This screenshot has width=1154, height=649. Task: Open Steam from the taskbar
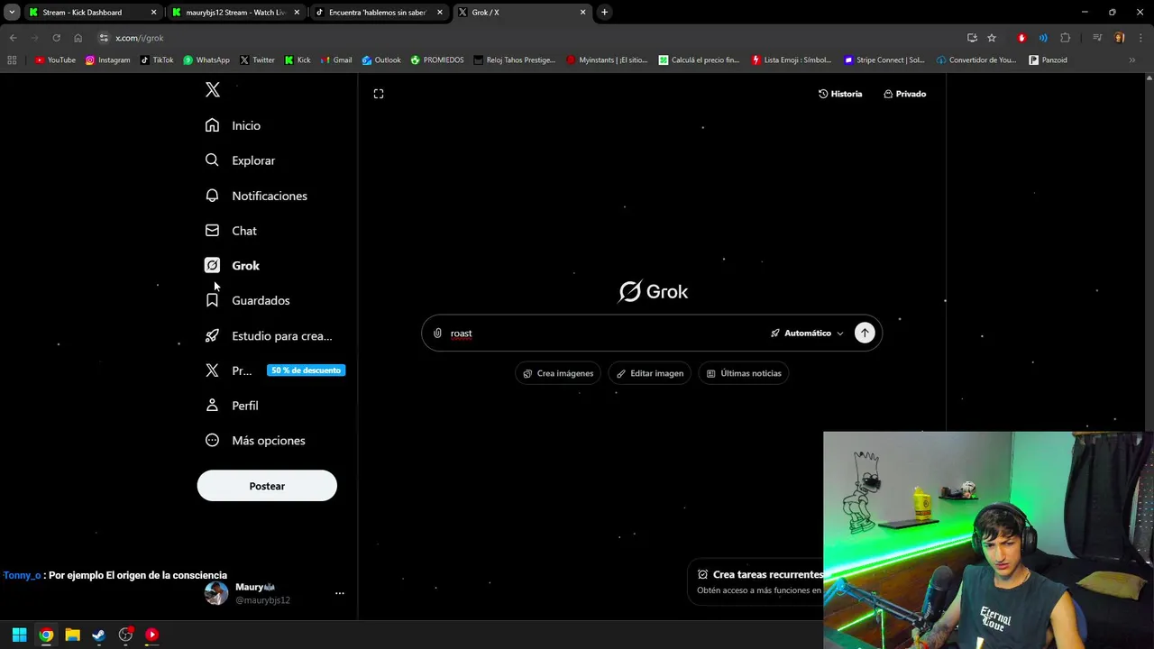(x=98, y=635)
